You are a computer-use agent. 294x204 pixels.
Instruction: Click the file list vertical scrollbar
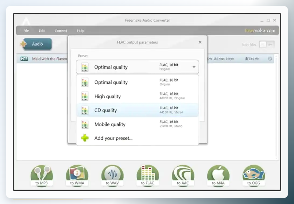click(276, 107)
